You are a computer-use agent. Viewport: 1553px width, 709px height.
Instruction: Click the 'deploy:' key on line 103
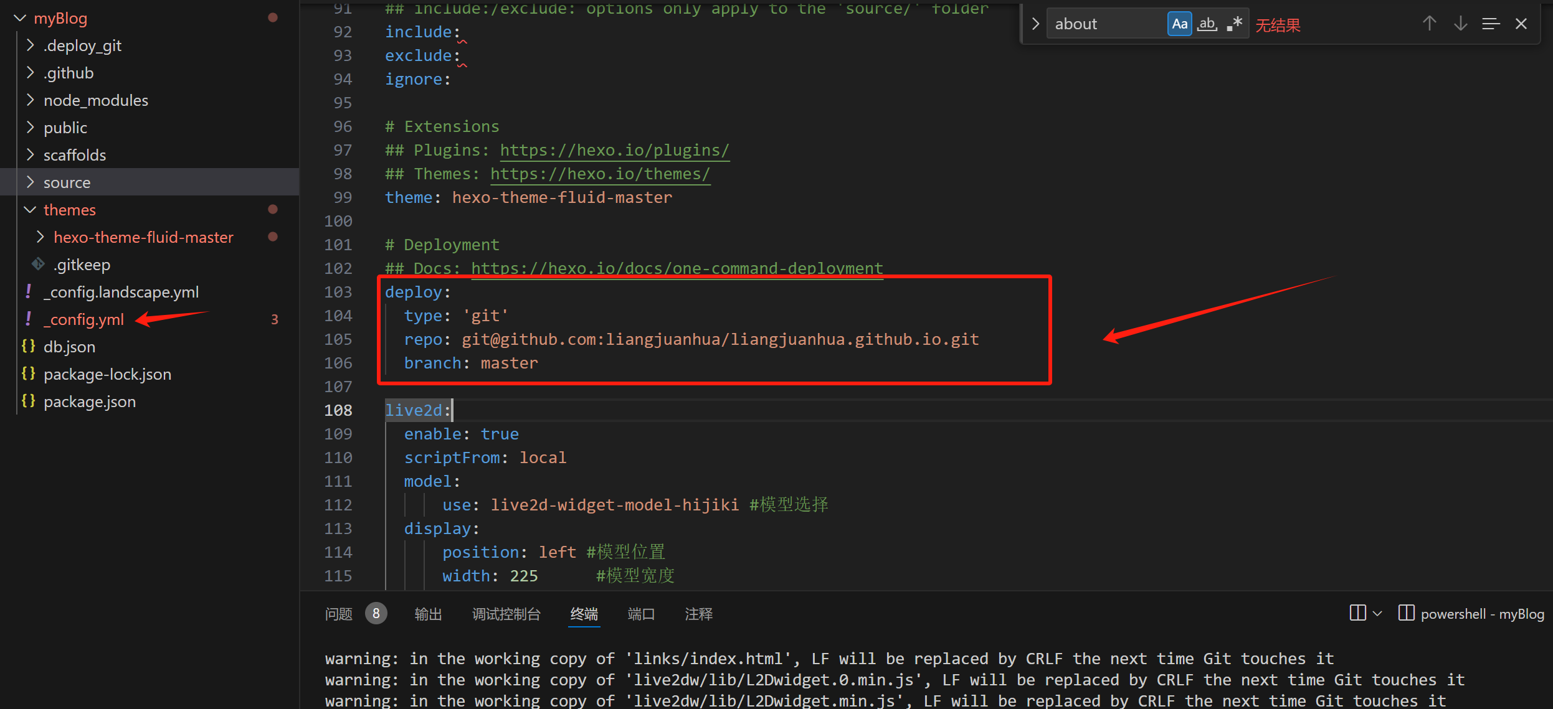coord(417,293)
